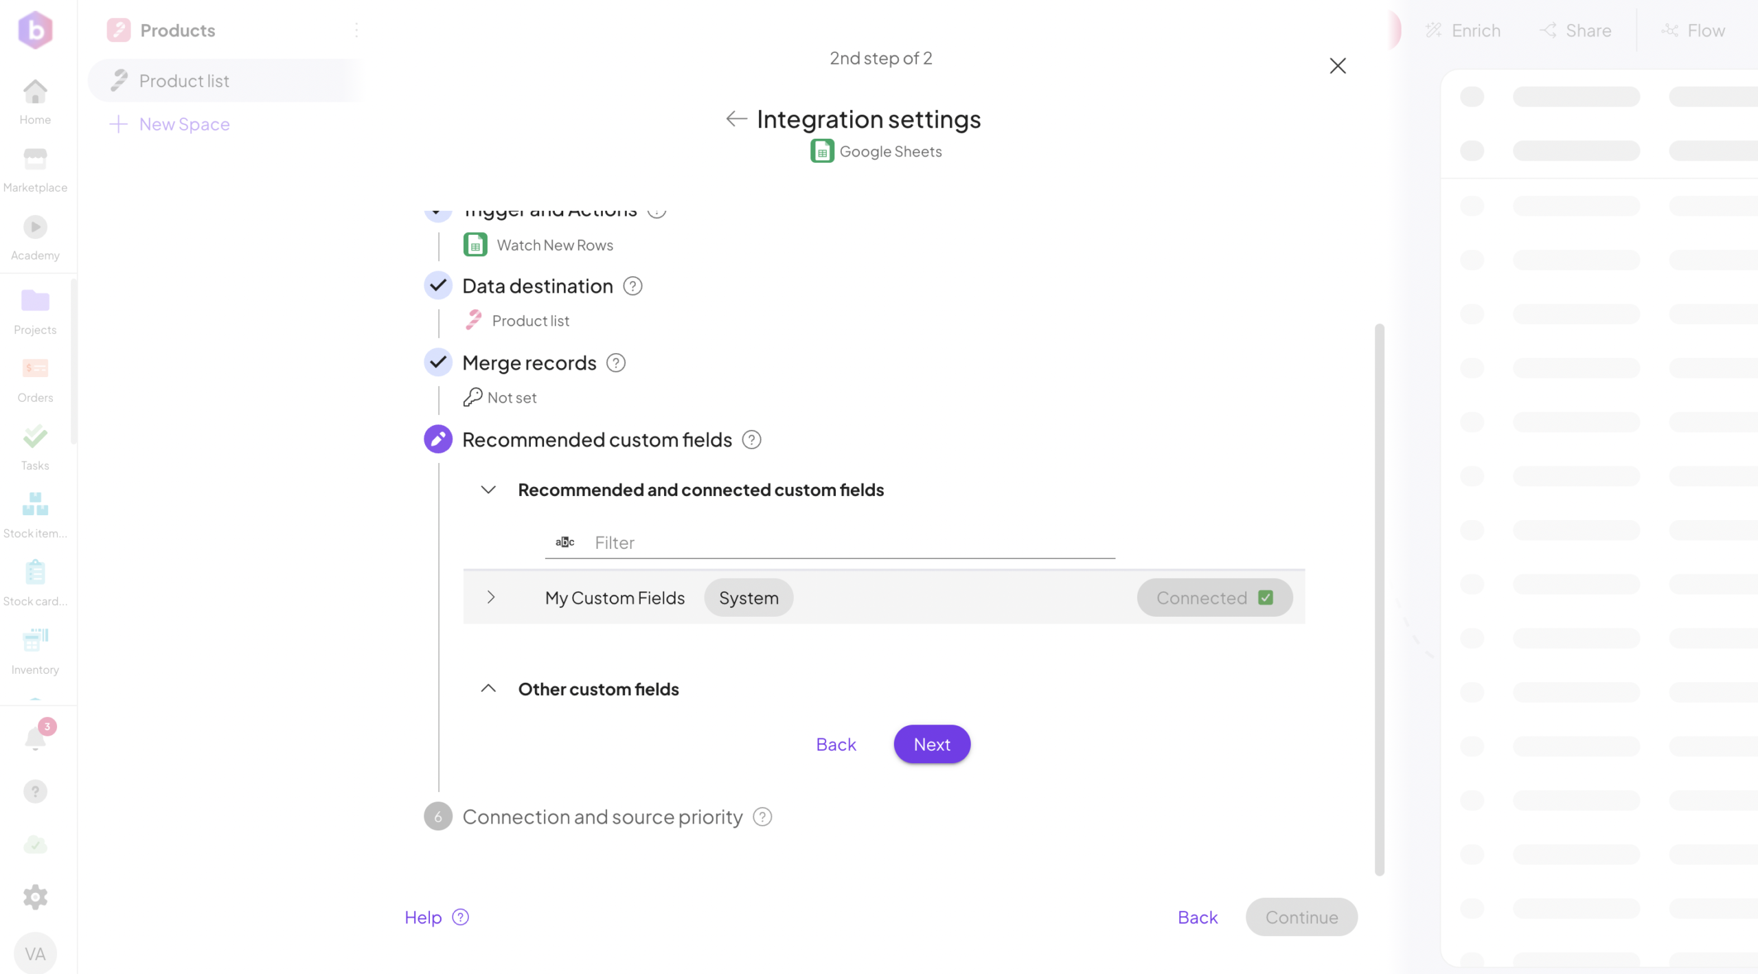Click the Merge records help icon
Viewport: 1758px width, 974px height.
click(x=616, y=363)
